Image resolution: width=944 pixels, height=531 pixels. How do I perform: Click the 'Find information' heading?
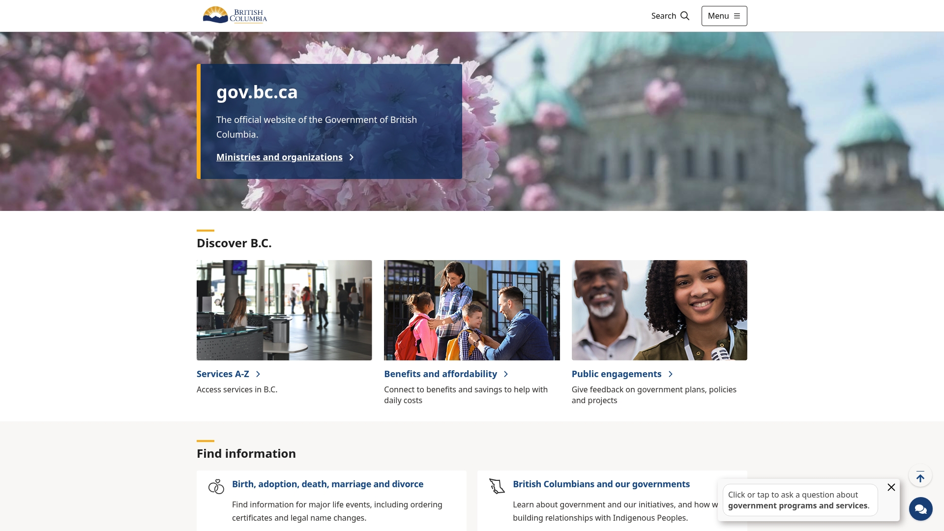click(246, 454)
